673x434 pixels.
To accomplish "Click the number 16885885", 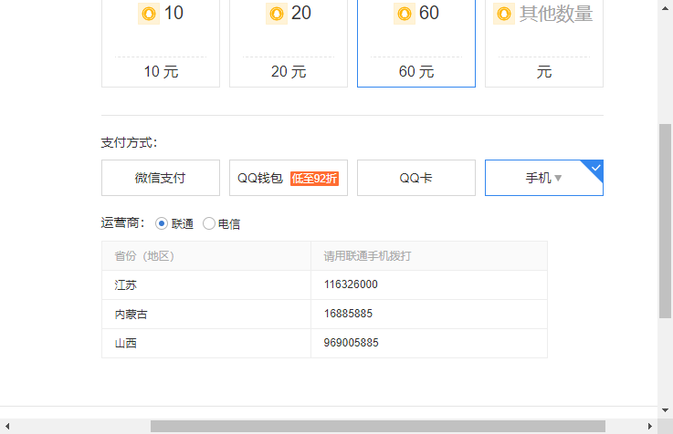I will point(348,314).
